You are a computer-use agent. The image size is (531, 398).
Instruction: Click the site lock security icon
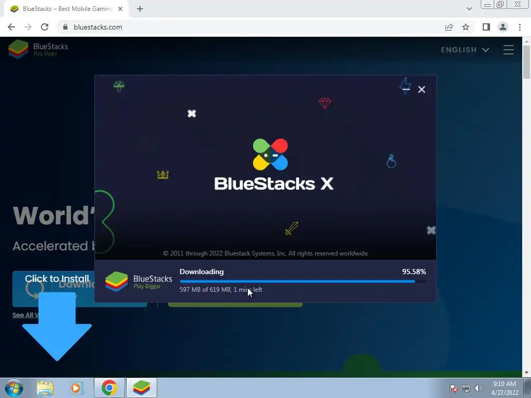coord(65,27)
